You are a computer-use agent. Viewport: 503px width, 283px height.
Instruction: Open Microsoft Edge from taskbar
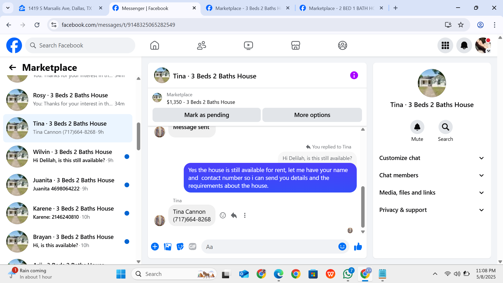(278, 274)
